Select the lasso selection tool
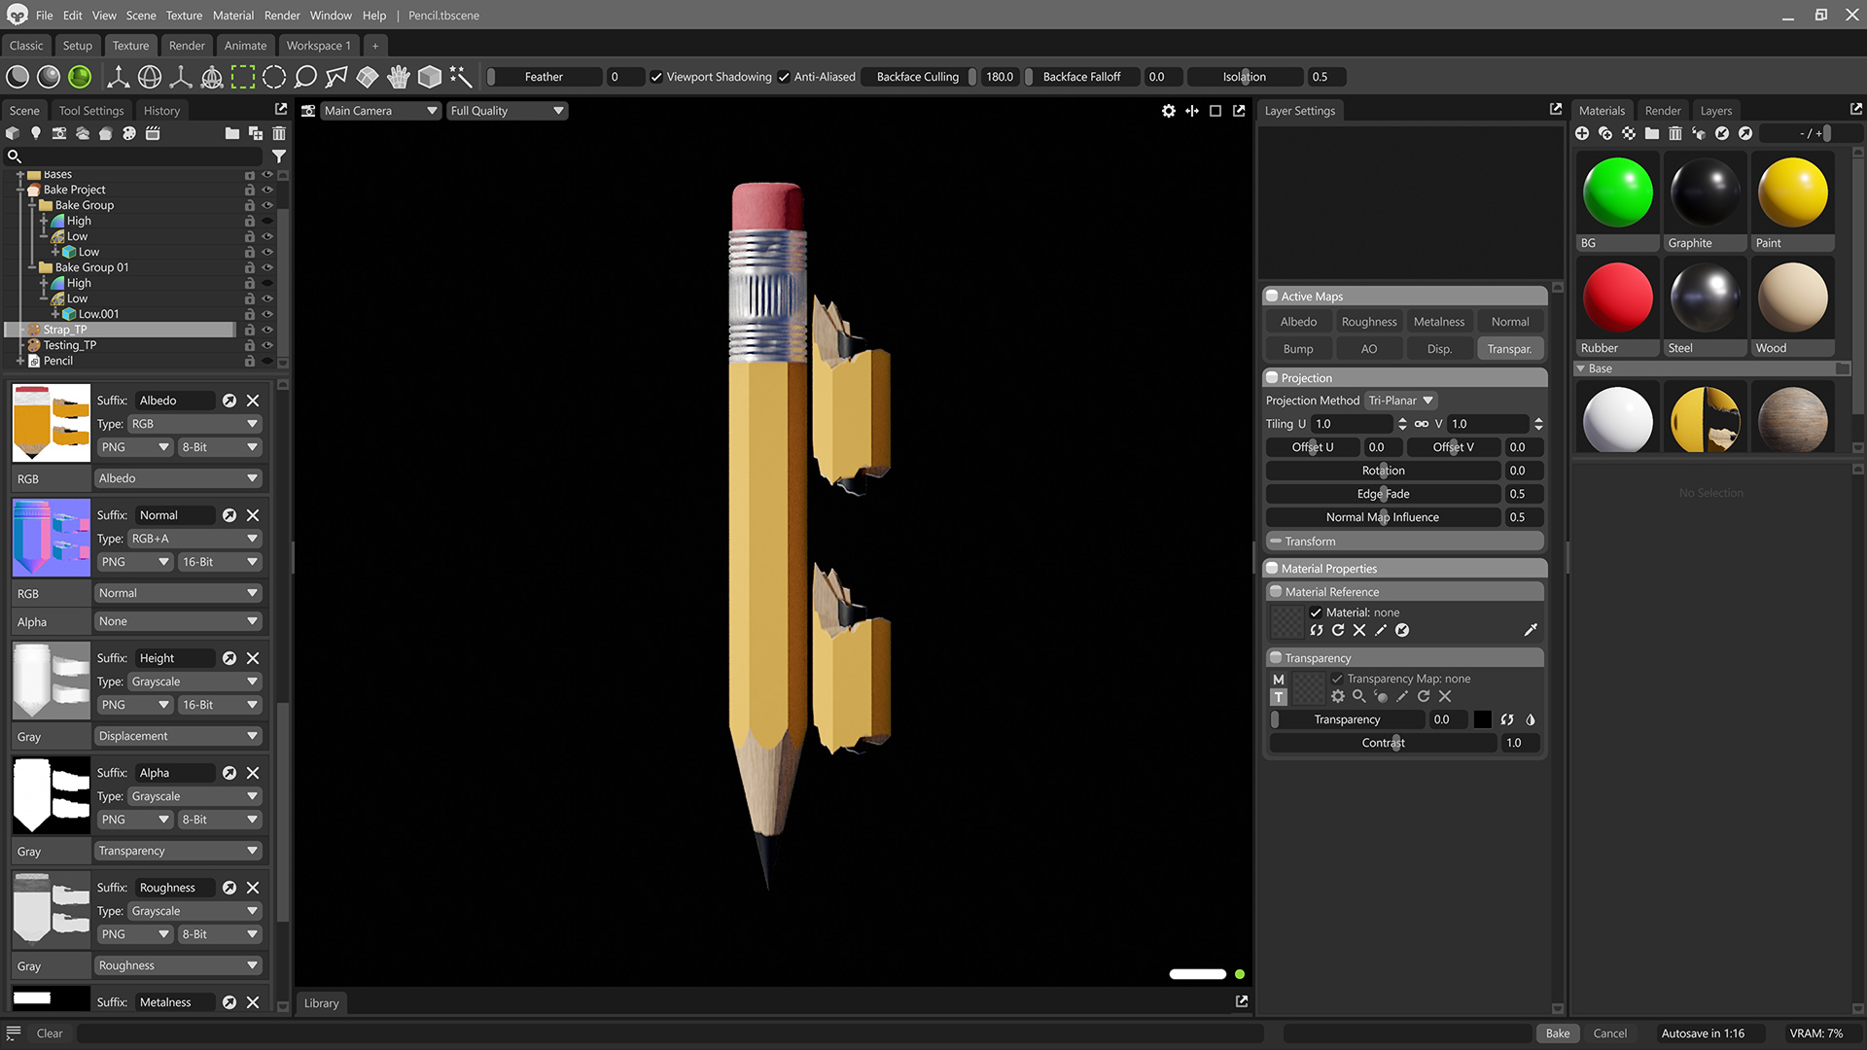Screen dimensions: 1867x1050 click(x=305, y=77)
